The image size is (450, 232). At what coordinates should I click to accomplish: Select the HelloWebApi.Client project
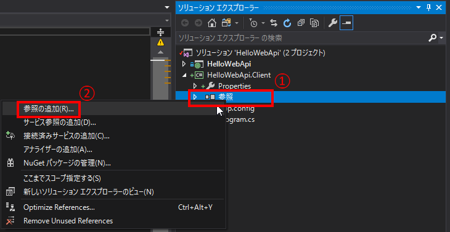(x=239, y=75)
